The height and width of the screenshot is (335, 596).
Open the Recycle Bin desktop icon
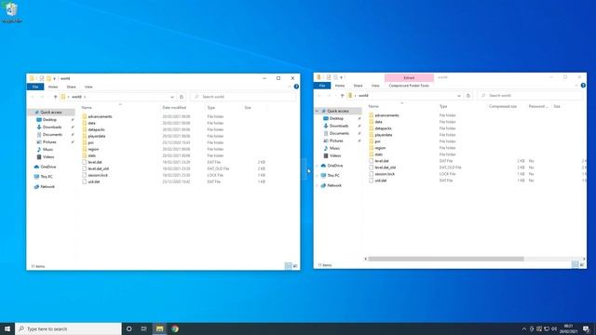[x=11, y=12]
